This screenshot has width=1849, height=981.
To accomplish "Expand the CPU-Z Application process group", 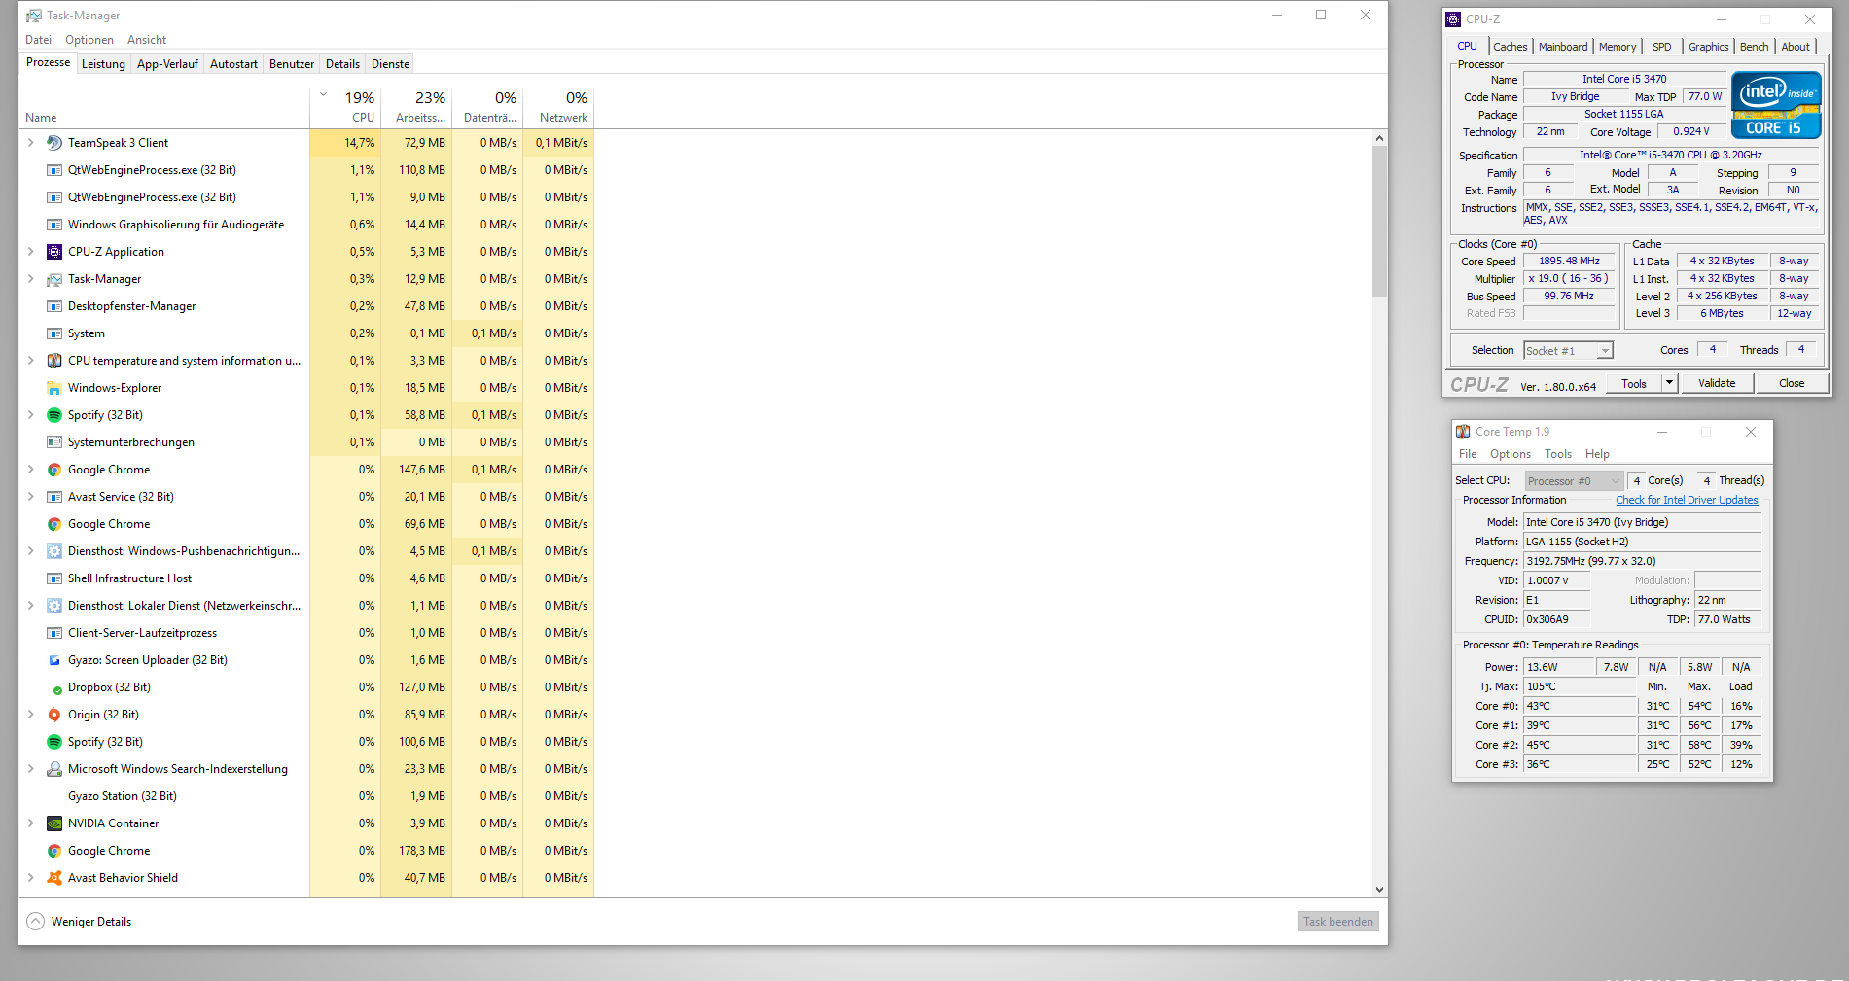I will point(30,252).
